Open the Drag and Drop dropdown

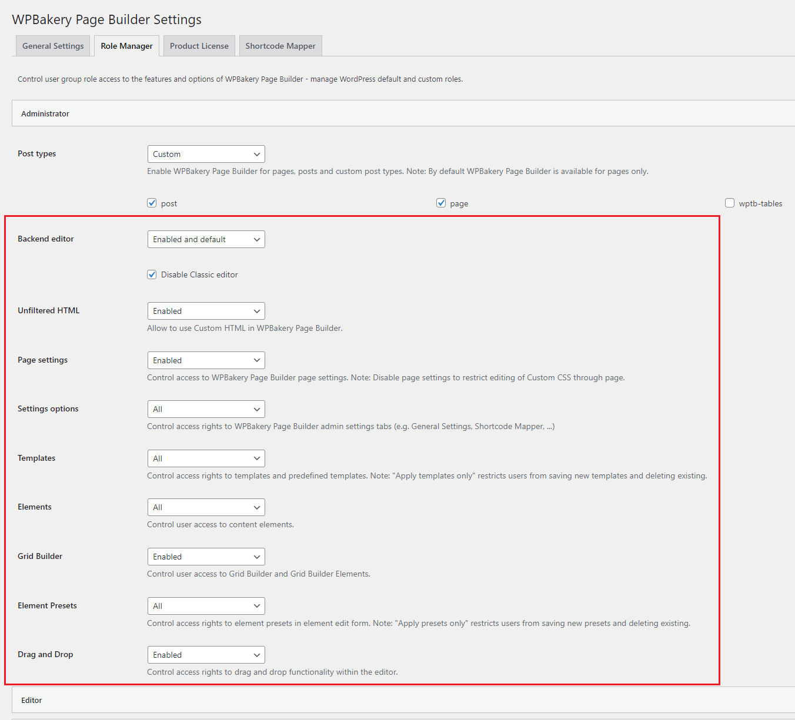coord(206,655)
